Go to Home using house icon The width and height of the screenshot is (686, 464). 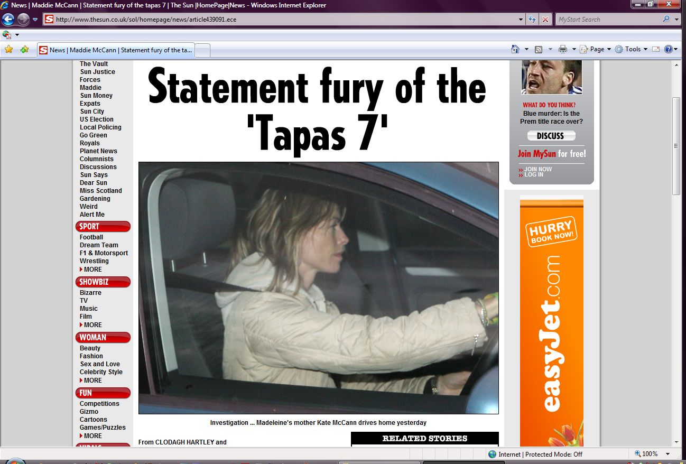(515, 49)
